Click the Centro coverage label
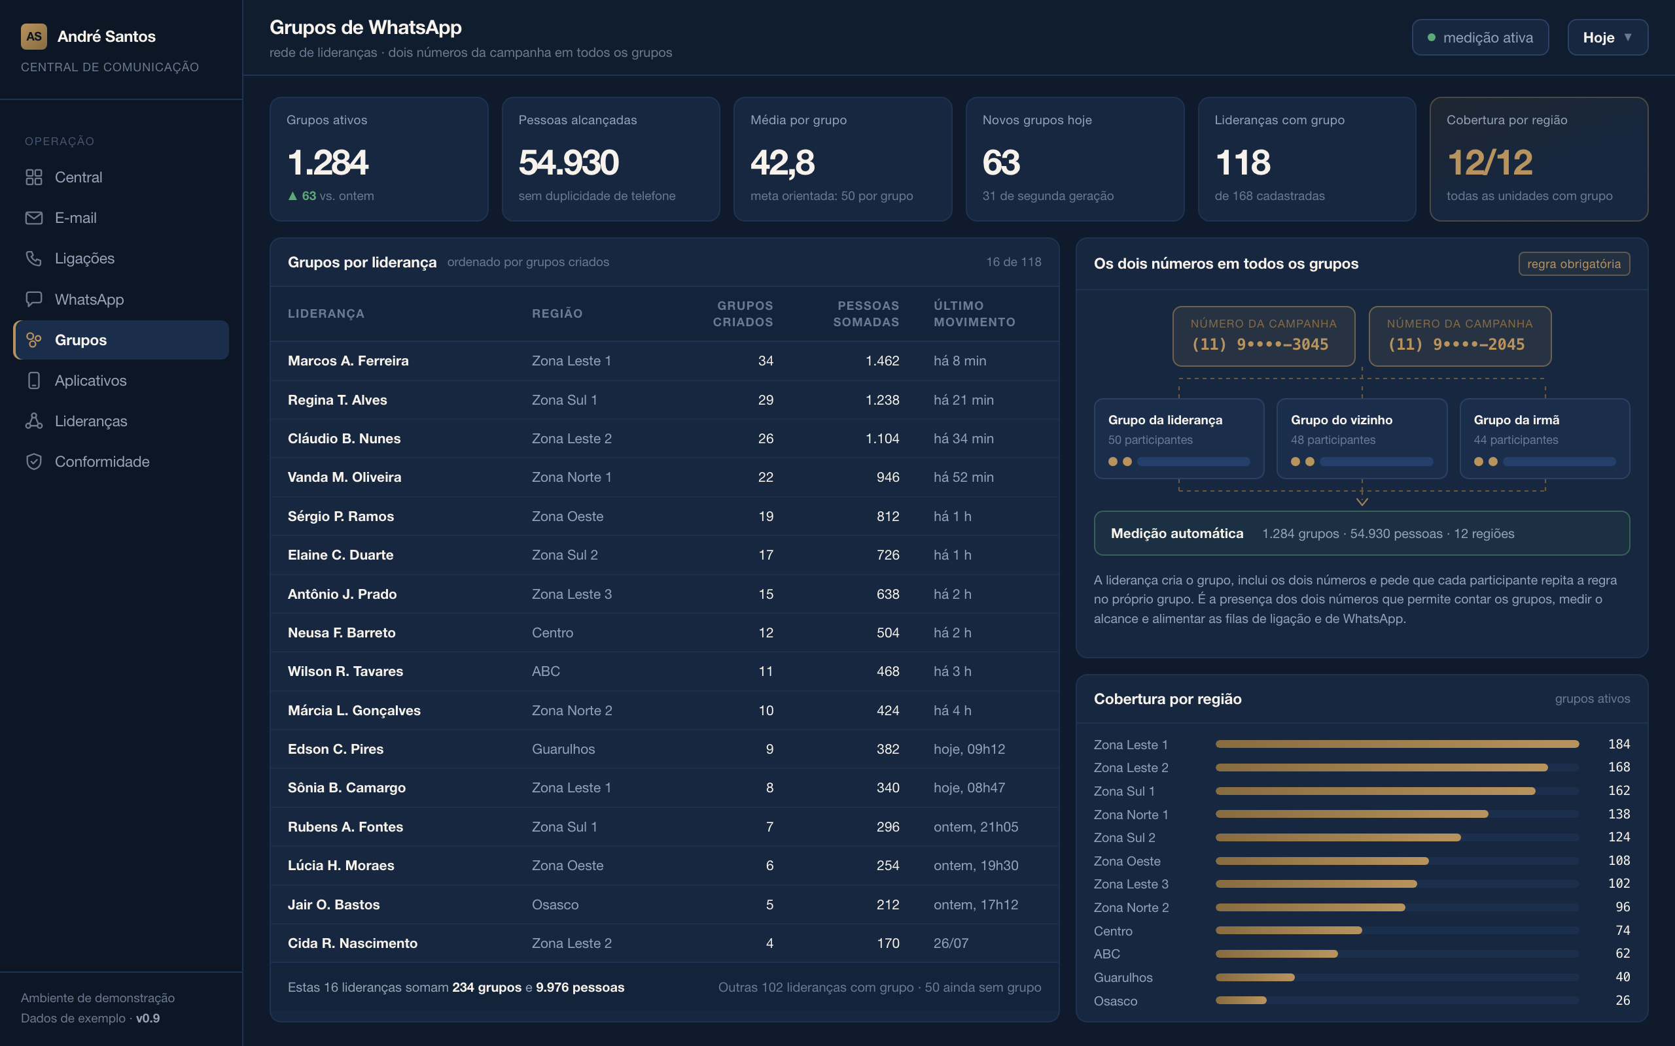 [1113, 931]
